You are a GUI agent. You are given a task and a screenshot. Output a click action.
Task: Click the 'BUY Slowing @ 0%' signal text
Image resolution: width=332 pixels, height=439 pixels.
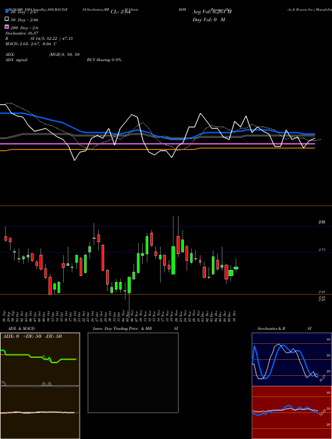pyautogui.click(x=104, y=60)
